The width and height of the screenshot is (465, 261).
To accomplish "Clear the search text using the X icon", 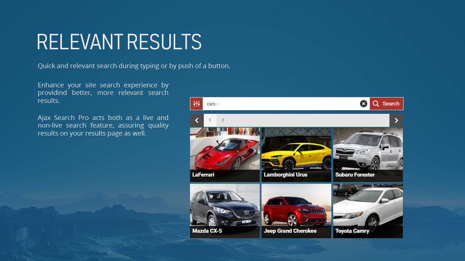I will coord(363,104).
